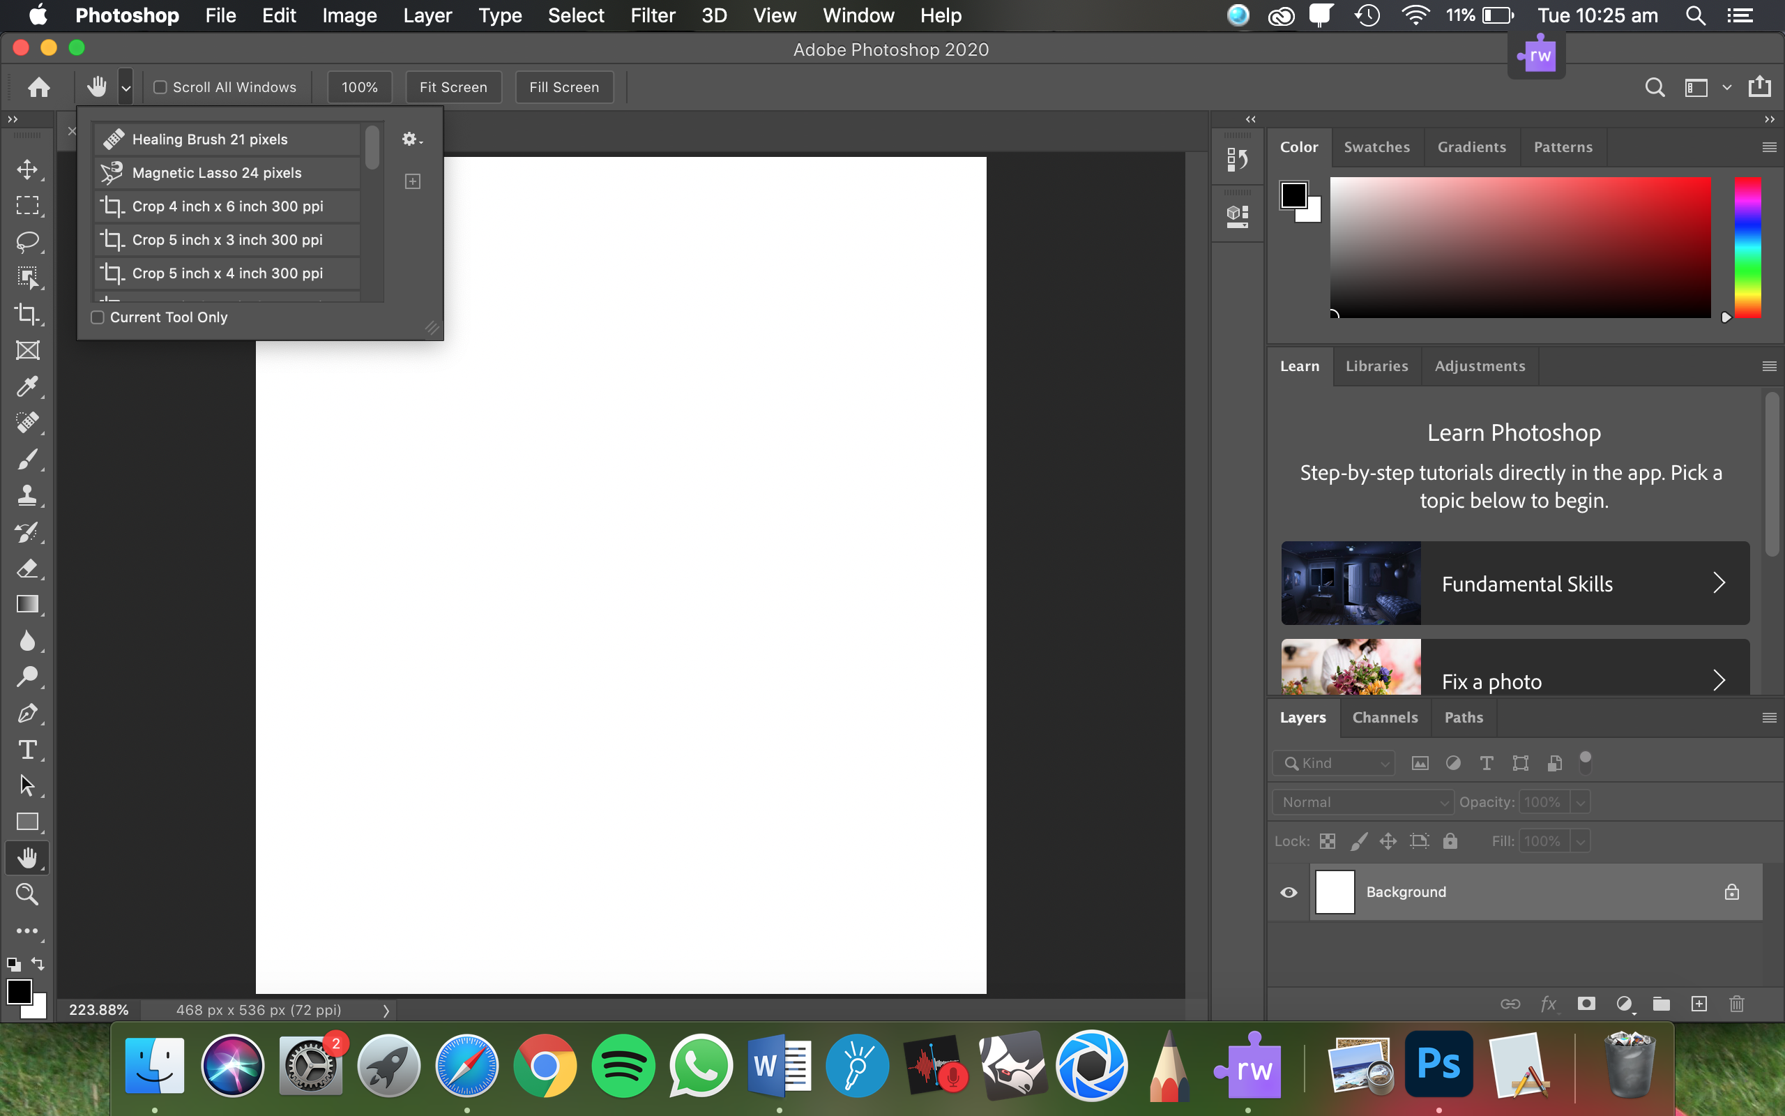The width and height of the screenshot is (1785, 1116).
Task: Select the Healing Brush tool
Action: pyautogui.click(x=27, y=422)
